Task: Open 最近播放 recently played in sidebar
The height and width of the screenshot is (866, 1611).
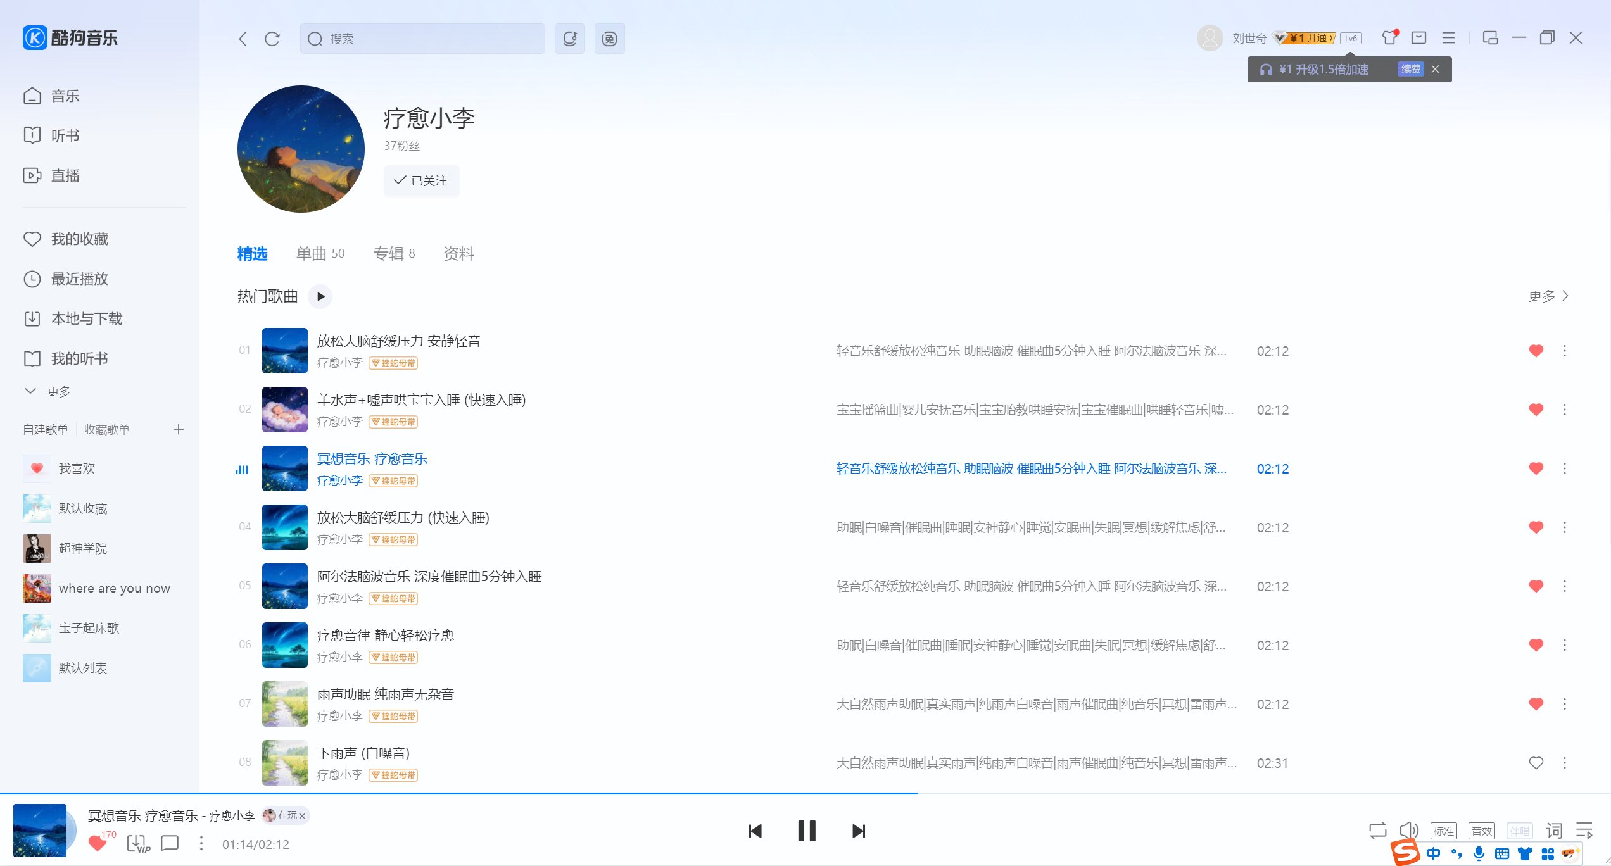Action: coord(79,279)
